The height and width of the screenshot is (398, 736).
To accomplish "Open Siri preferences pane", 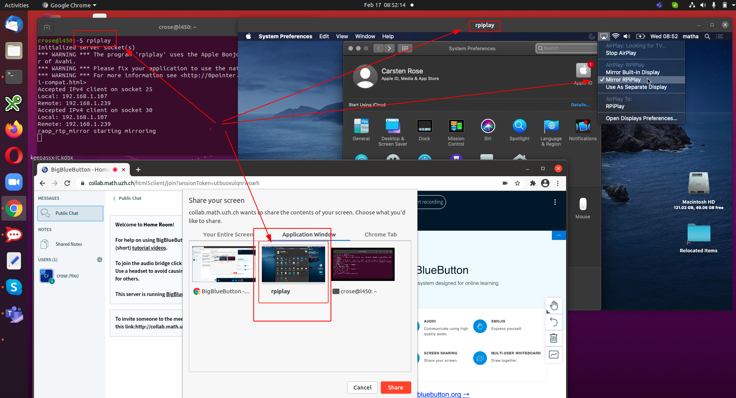I will coord(488,130).
